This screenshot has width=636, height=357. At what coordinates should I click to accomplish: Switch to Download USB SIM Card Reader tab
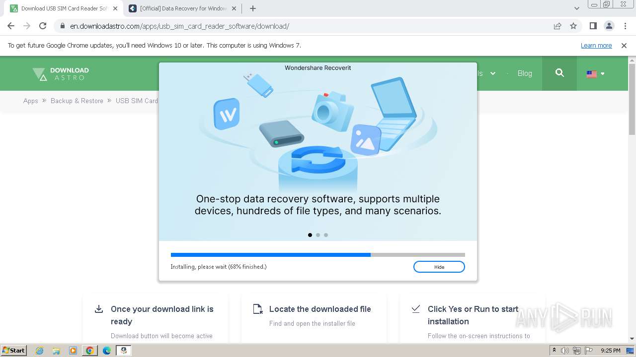pyautogui.click(x=64, y=8)
